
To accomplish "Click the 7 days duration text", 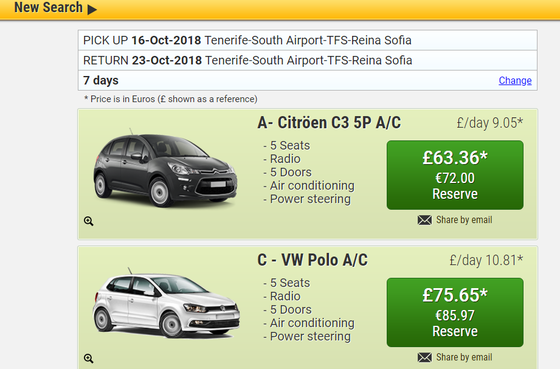I will 101,80.
